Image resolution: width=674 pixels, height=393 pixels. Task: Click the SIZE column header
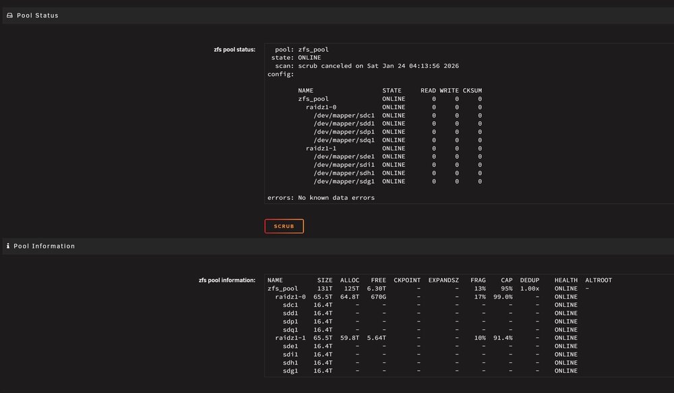[x=325, y=280]
